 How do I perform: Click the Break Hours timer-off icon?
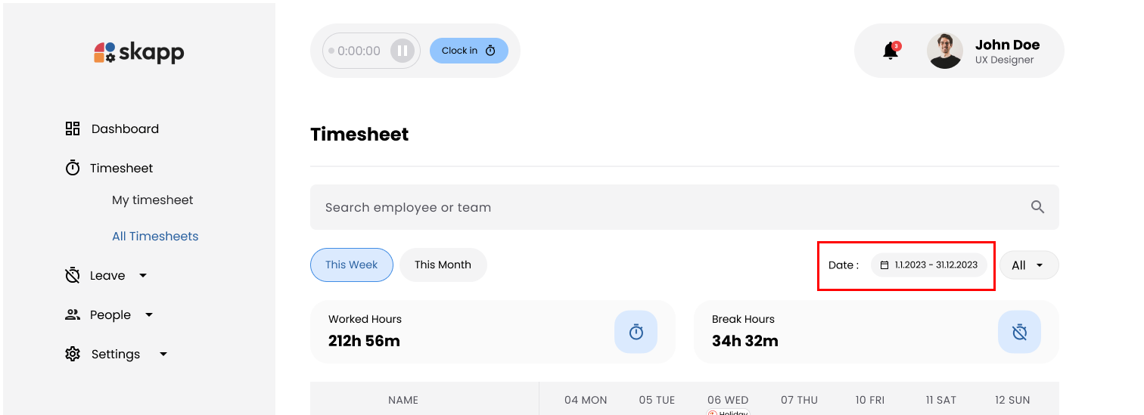coord(1020,332)
